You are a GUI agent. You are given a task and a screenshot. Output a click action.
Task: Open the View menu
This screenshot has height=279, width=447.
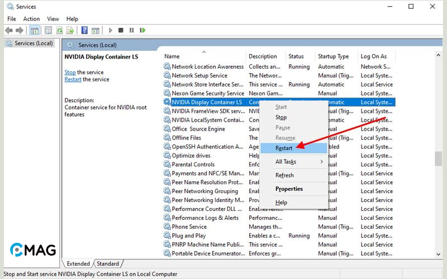click(x=53, y=19)
